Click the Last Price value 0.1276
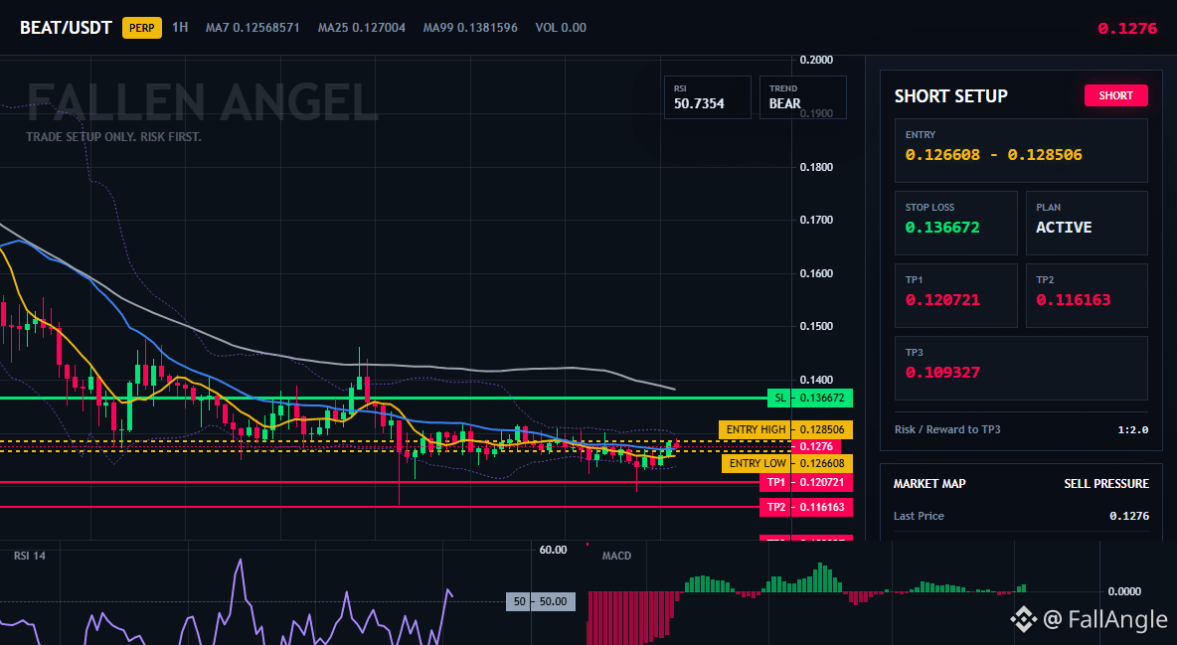This screenshot has width=1177, height=645. pos(1129,516)
